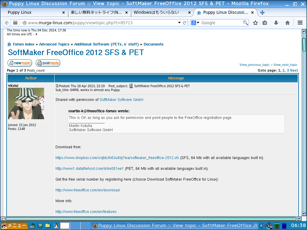Focus the Google search box
The height and width of the screenshot is (230, 307).
(221, 23)
